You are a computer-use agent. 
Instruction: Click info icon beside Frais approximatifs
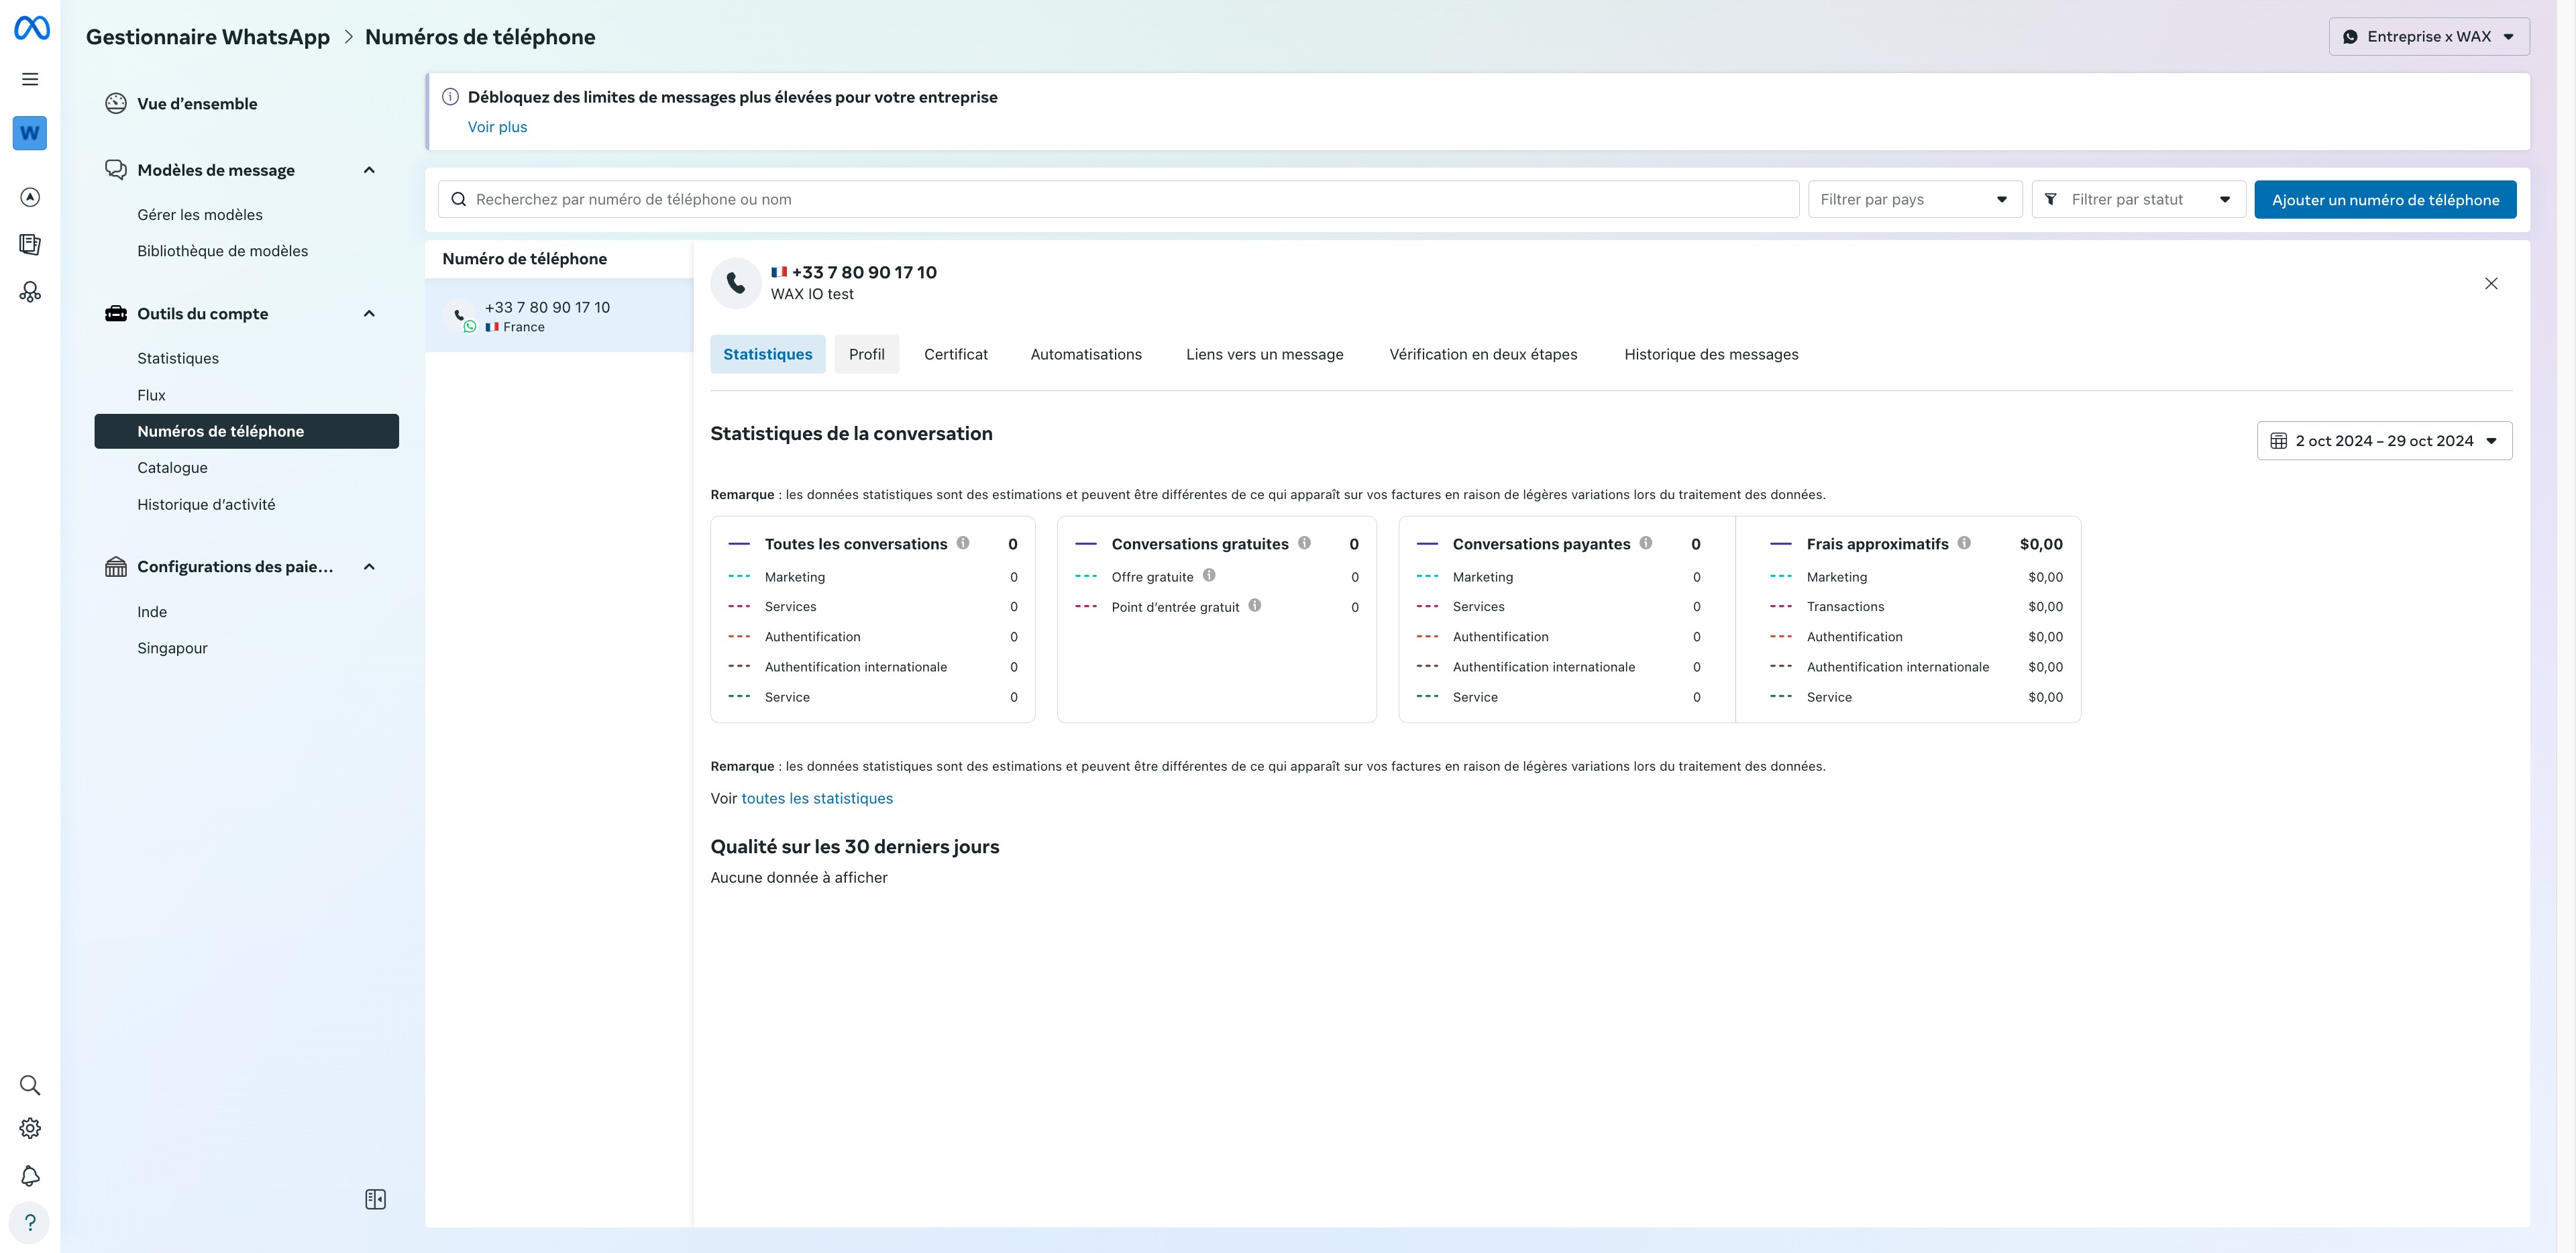tap(1964, 543)
